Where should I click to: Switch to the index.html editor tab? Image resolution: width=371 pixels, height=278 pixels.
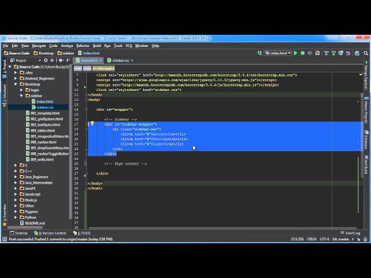pos(87,60)
